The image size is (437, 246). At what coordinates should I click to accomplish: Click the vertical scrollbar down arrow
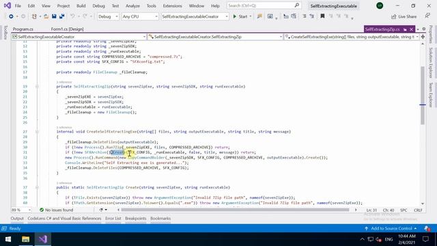(423, 204)
